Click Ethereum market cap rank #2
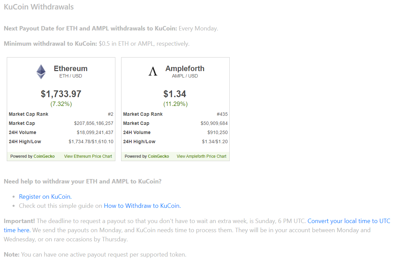Image resolution: width=398 pixels, height=263 pixels. [x=110, y=114]
